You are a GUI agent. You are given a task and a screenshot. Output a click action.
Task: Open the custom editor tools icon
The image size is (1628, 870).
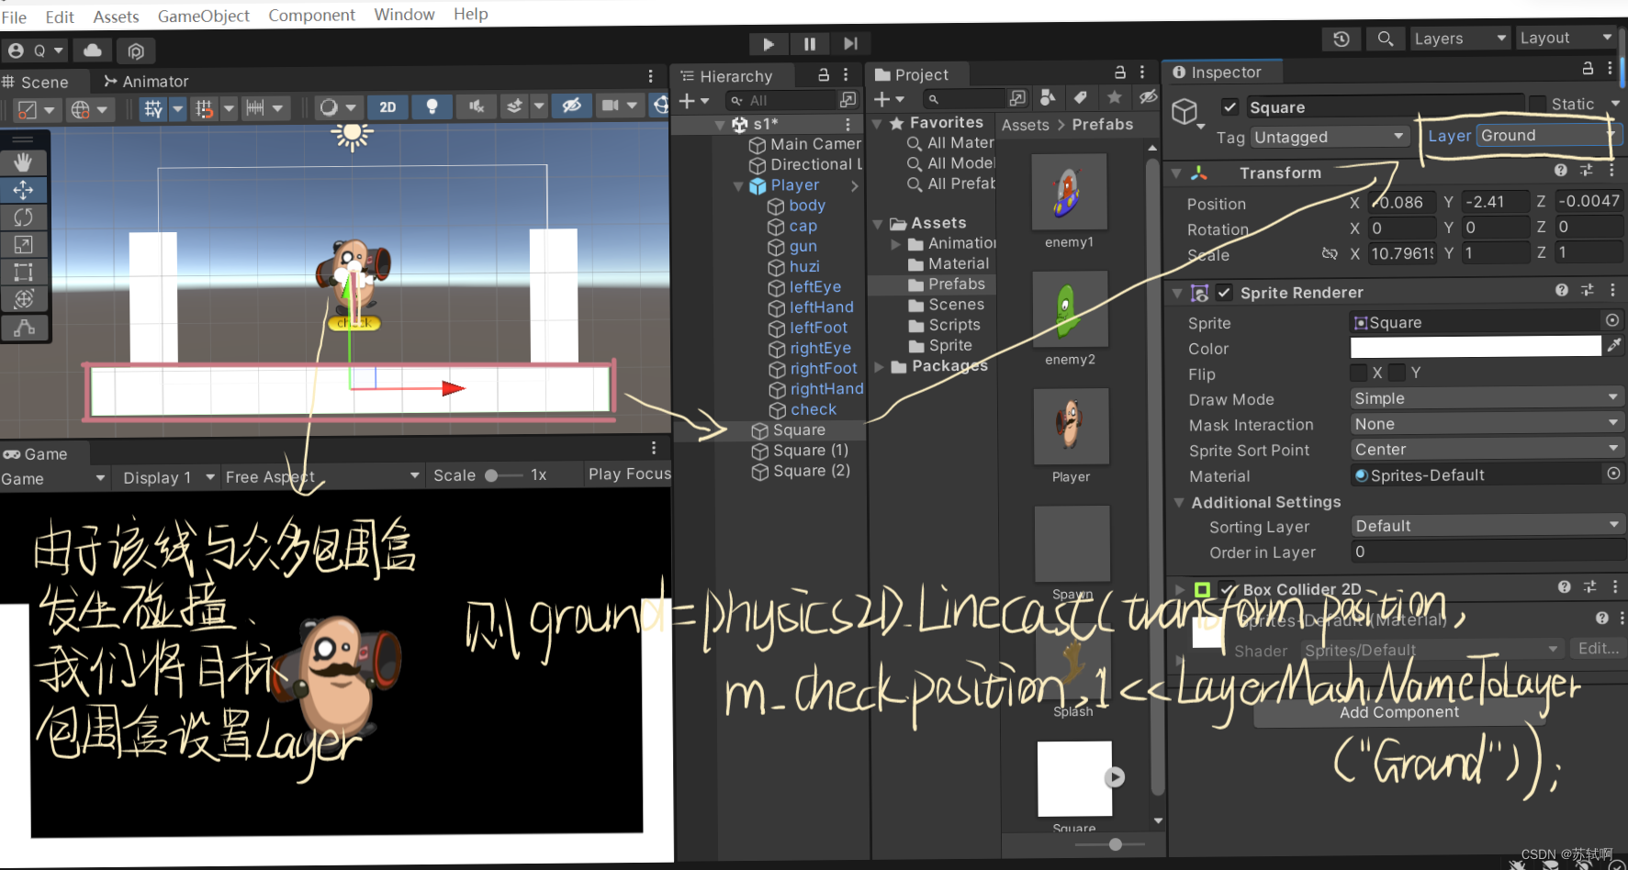pos(23,327)
